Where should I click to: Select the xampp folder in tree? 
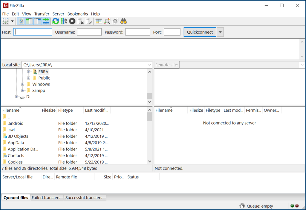(39, 91)
